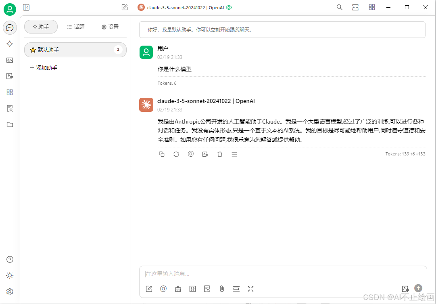
Task: Click translate icon beside the send button
Action: 405,289
